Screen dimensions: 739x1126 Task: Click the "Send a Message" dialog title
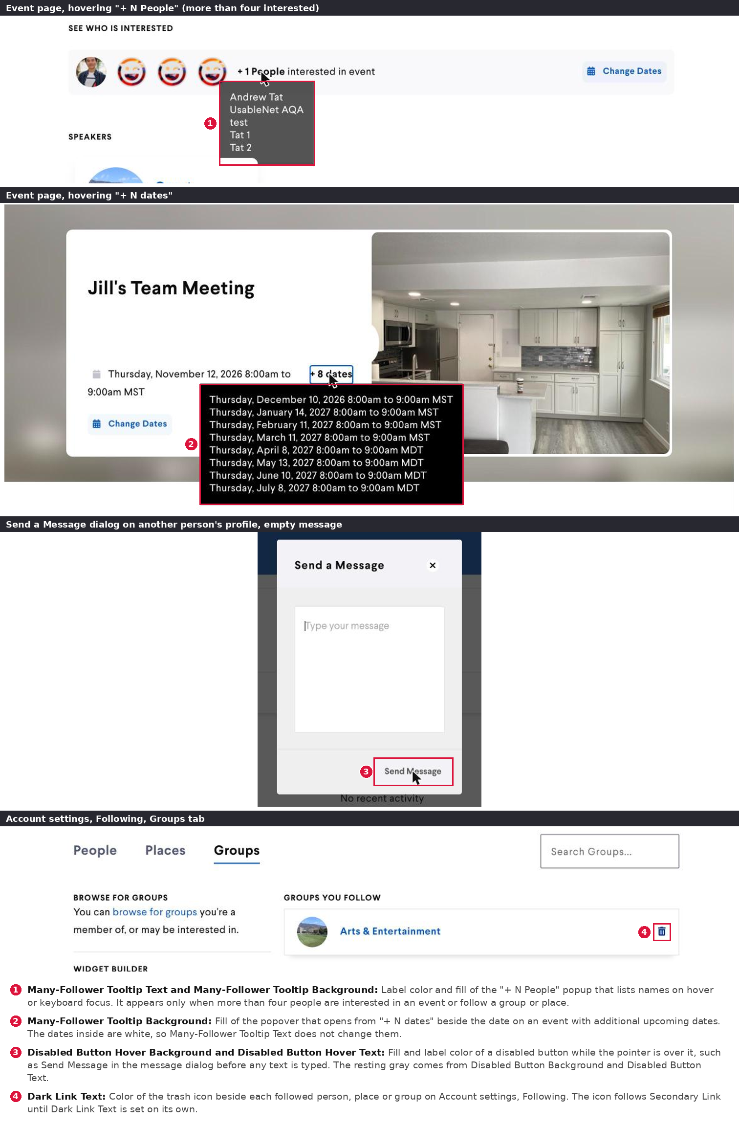339,565
